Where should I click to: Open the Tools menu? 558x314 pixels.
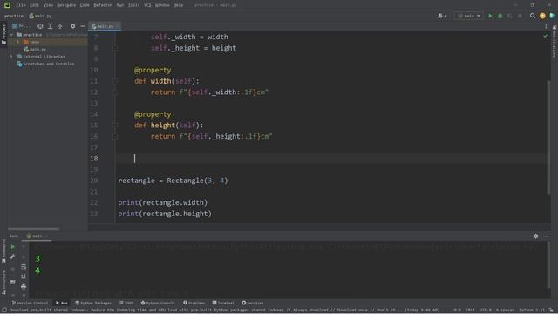tap(133, 5)
